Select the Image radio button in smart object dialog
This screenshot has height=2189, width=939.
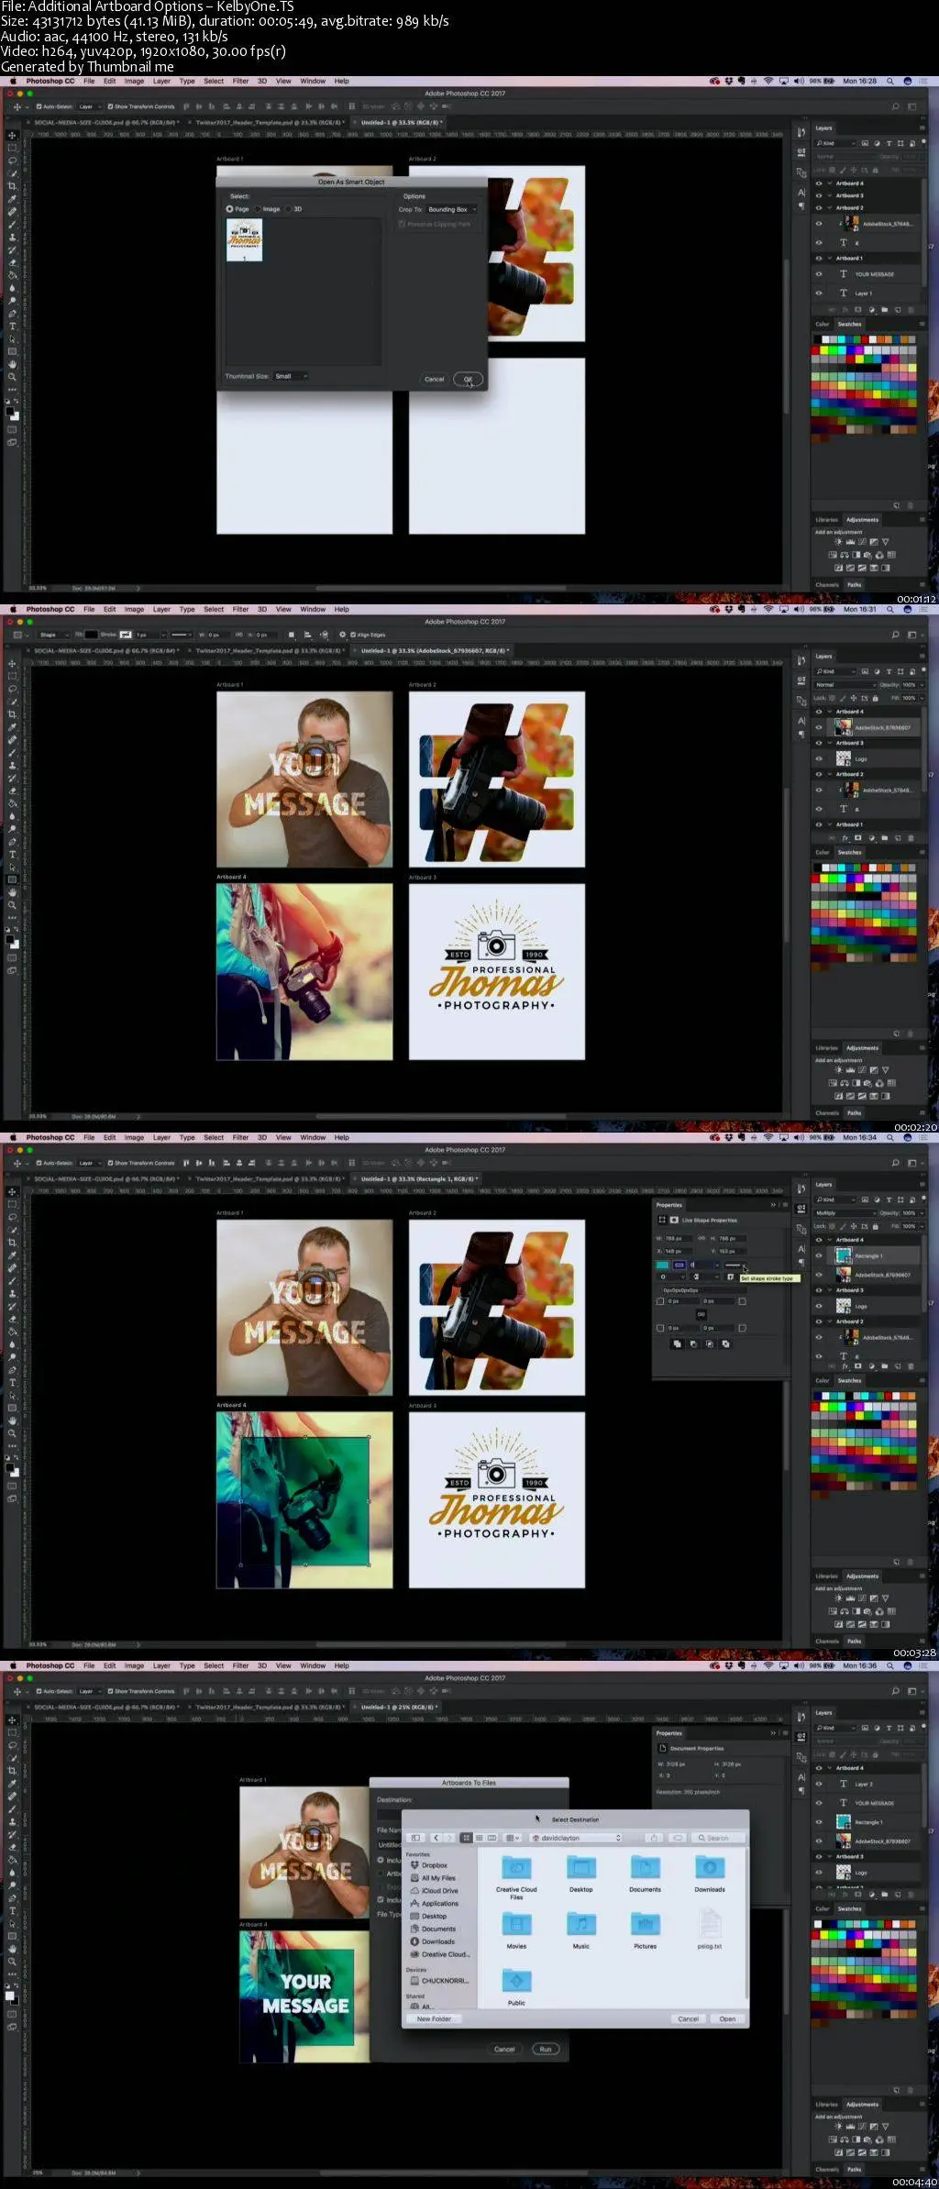(260, 209)
